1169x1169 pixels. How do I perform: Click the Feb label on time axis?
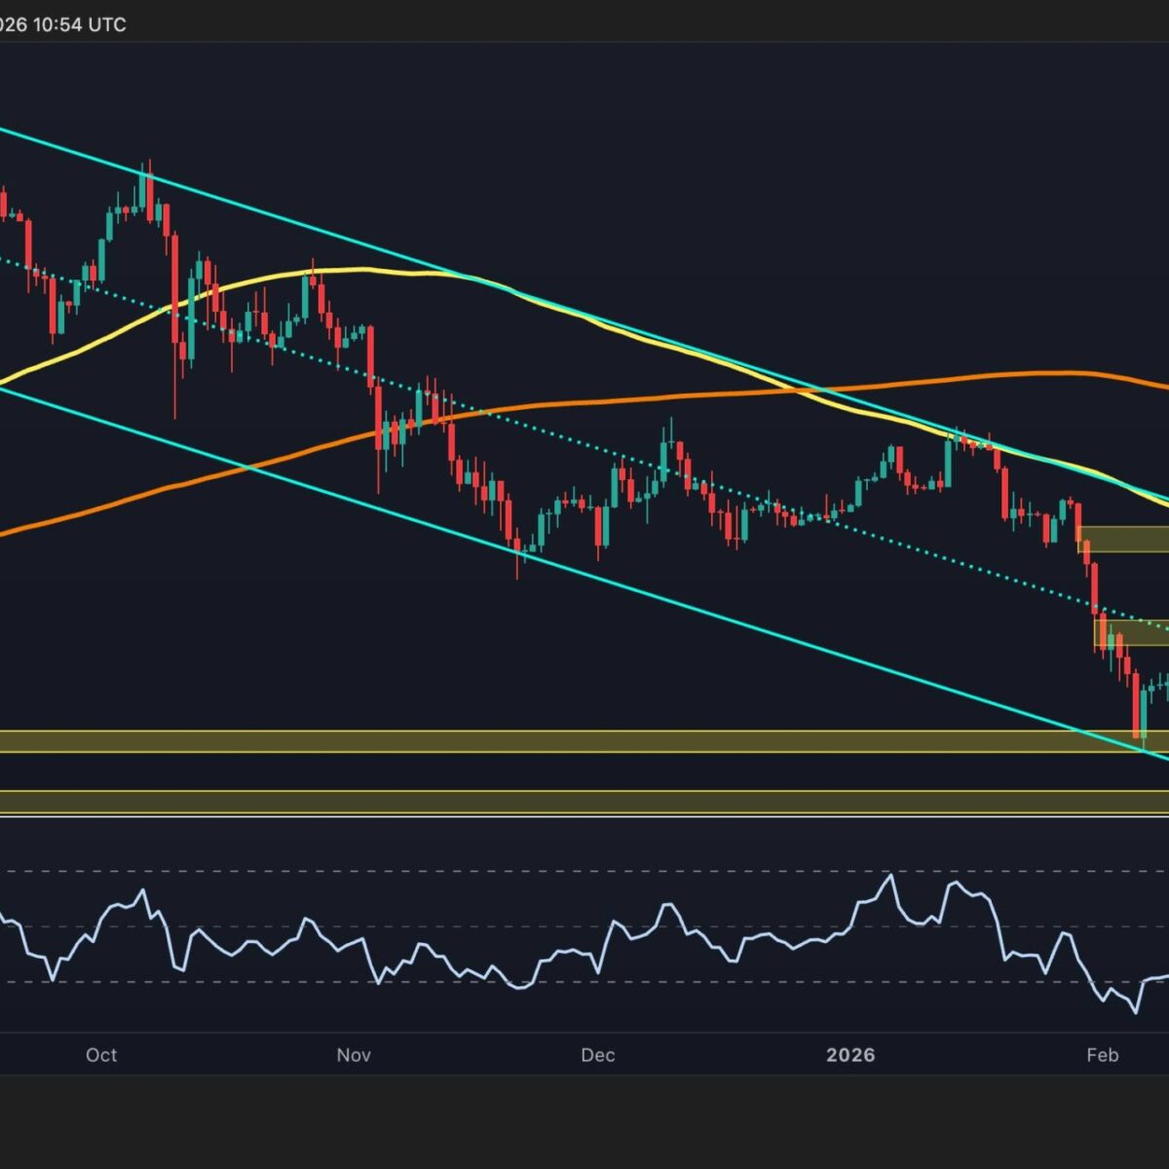tap(1102, 1055)
